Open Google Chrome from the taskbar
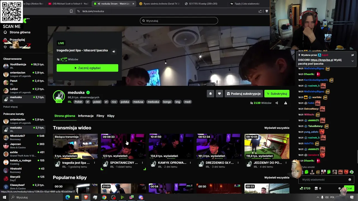The width and height of the screenshot is (358, 201). pyautogui.click(x=104, y=197)
